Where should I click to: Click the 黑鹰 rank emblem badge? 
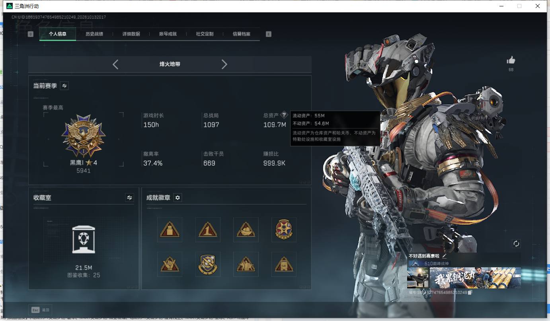tap(84, 136)
